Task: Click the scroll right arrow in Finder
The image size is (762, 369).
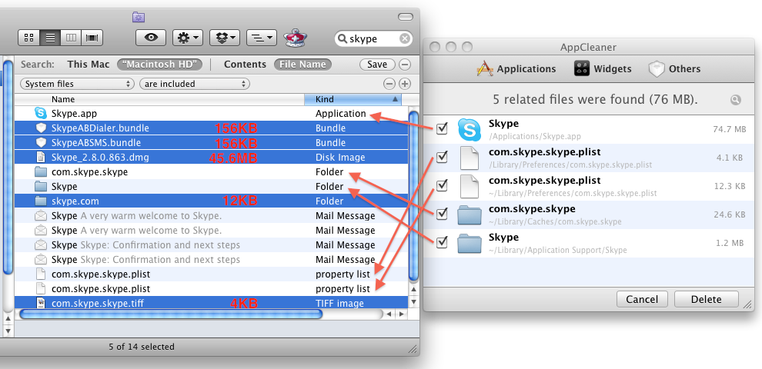Action: [402, 314]
